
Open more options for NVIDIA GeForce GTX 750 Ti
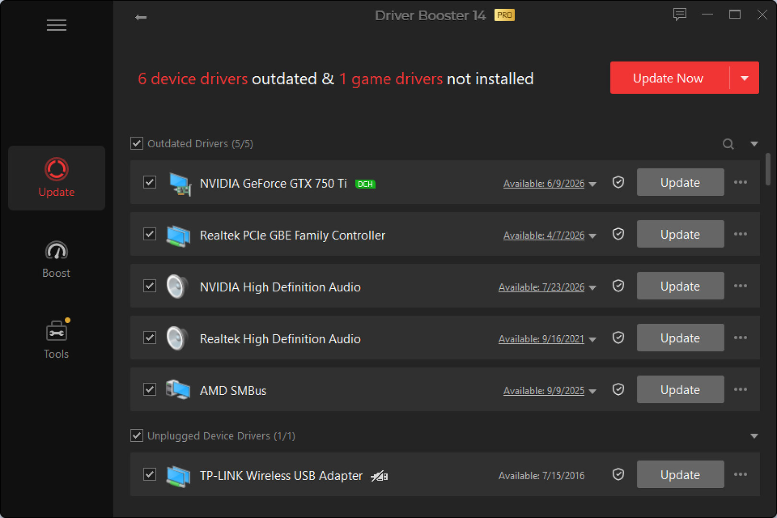point(741,182)
